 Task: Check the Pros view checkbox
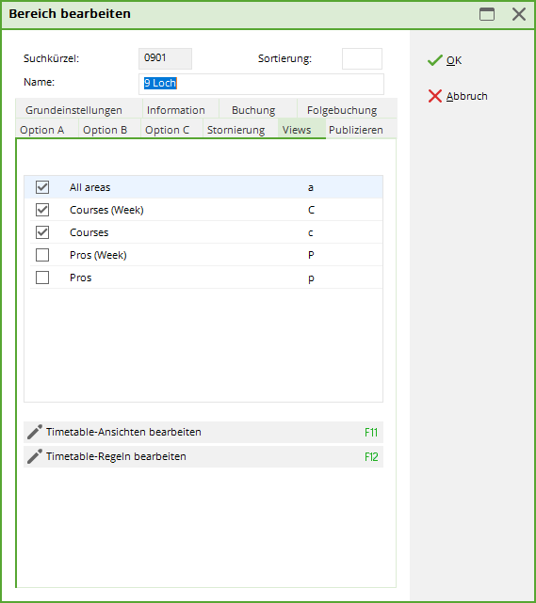pos(42,278)
